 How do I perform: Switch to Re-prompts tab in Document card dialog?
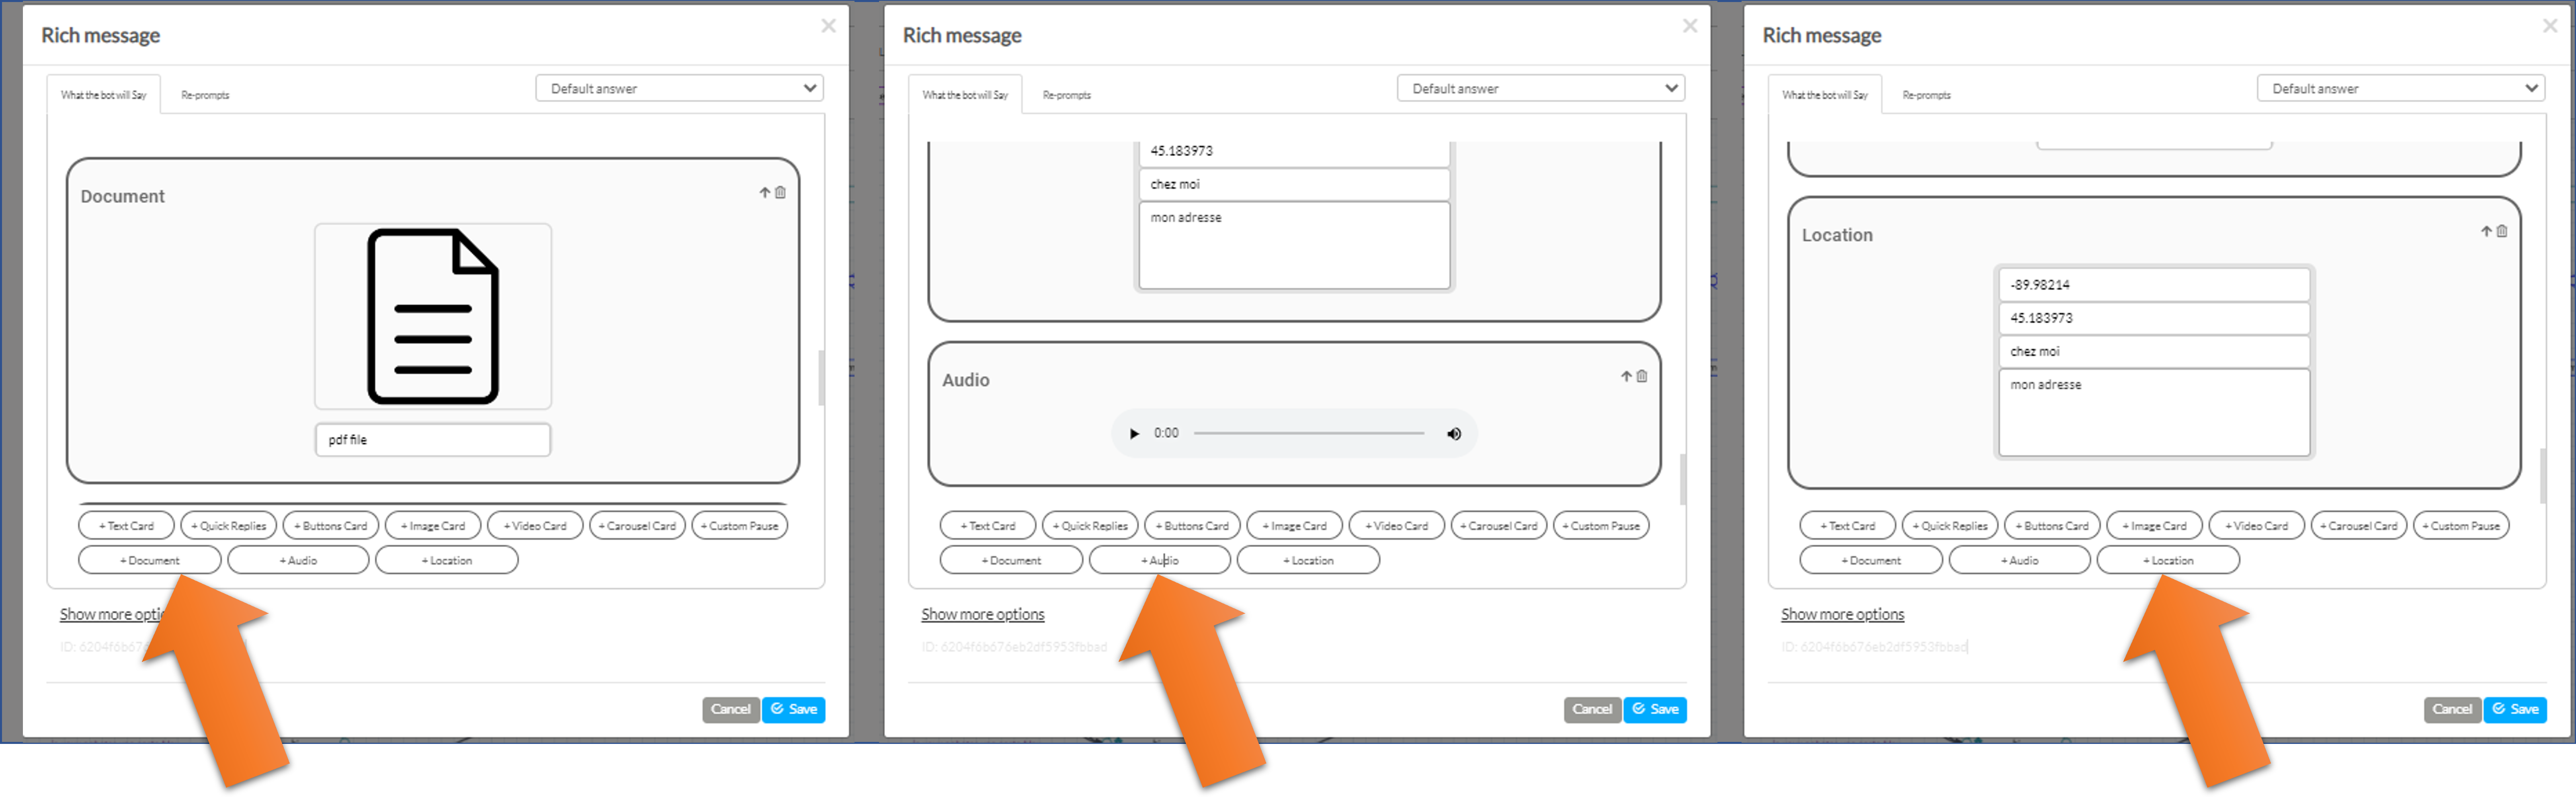[x=205, y=95]
